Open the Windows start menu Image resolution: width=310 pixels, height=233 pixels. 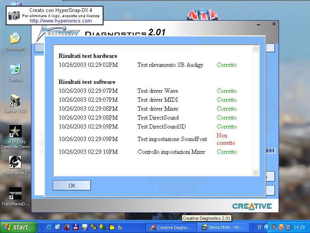tap(18, 227)
